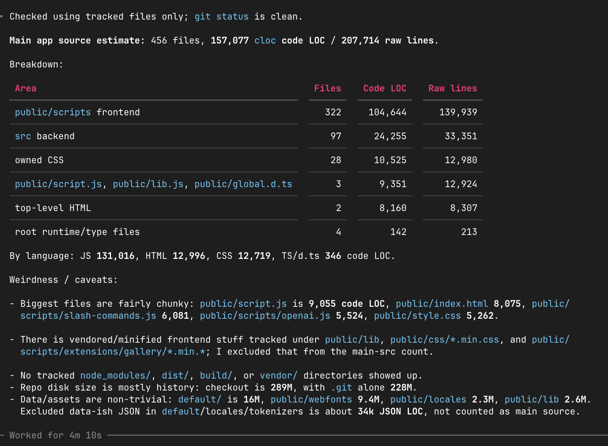
Task: Click the 'Main app source estimate:' heading
Action: (77, 41)
